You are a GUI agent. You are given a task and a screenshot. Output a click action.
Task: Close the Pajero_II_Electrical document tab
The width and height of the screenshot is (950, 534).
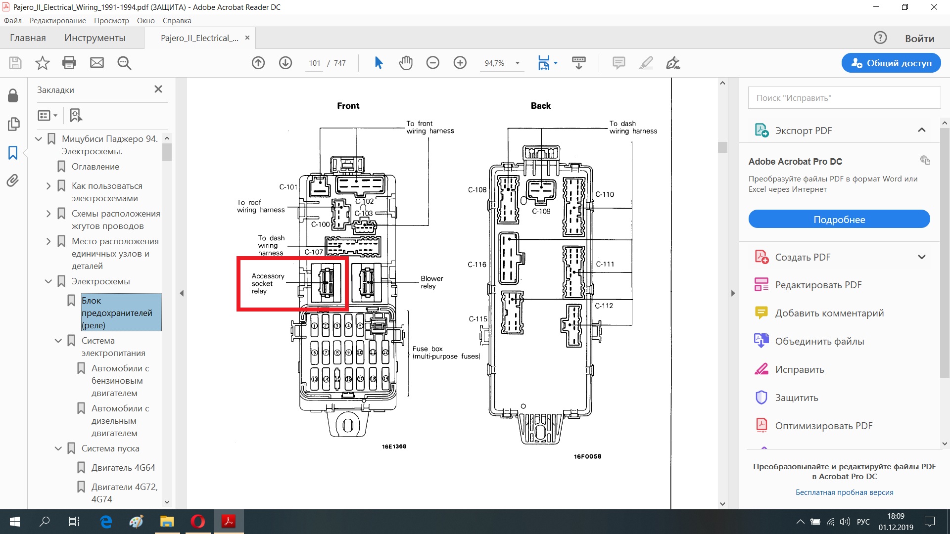pos(247,38)
